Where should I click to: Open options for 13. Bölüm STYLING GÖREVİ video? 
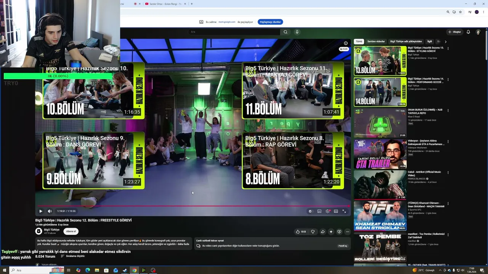coord(448,48)
